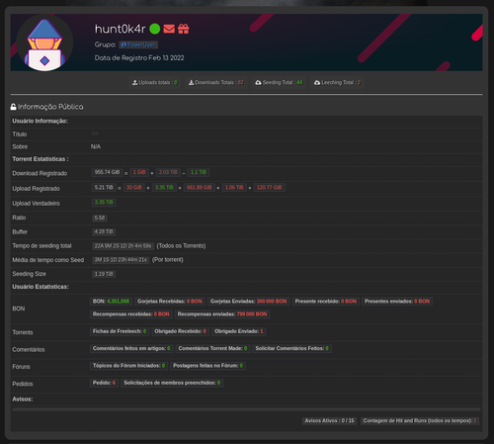Click the 661.89 GiB upload value

[x=200, y=188]
